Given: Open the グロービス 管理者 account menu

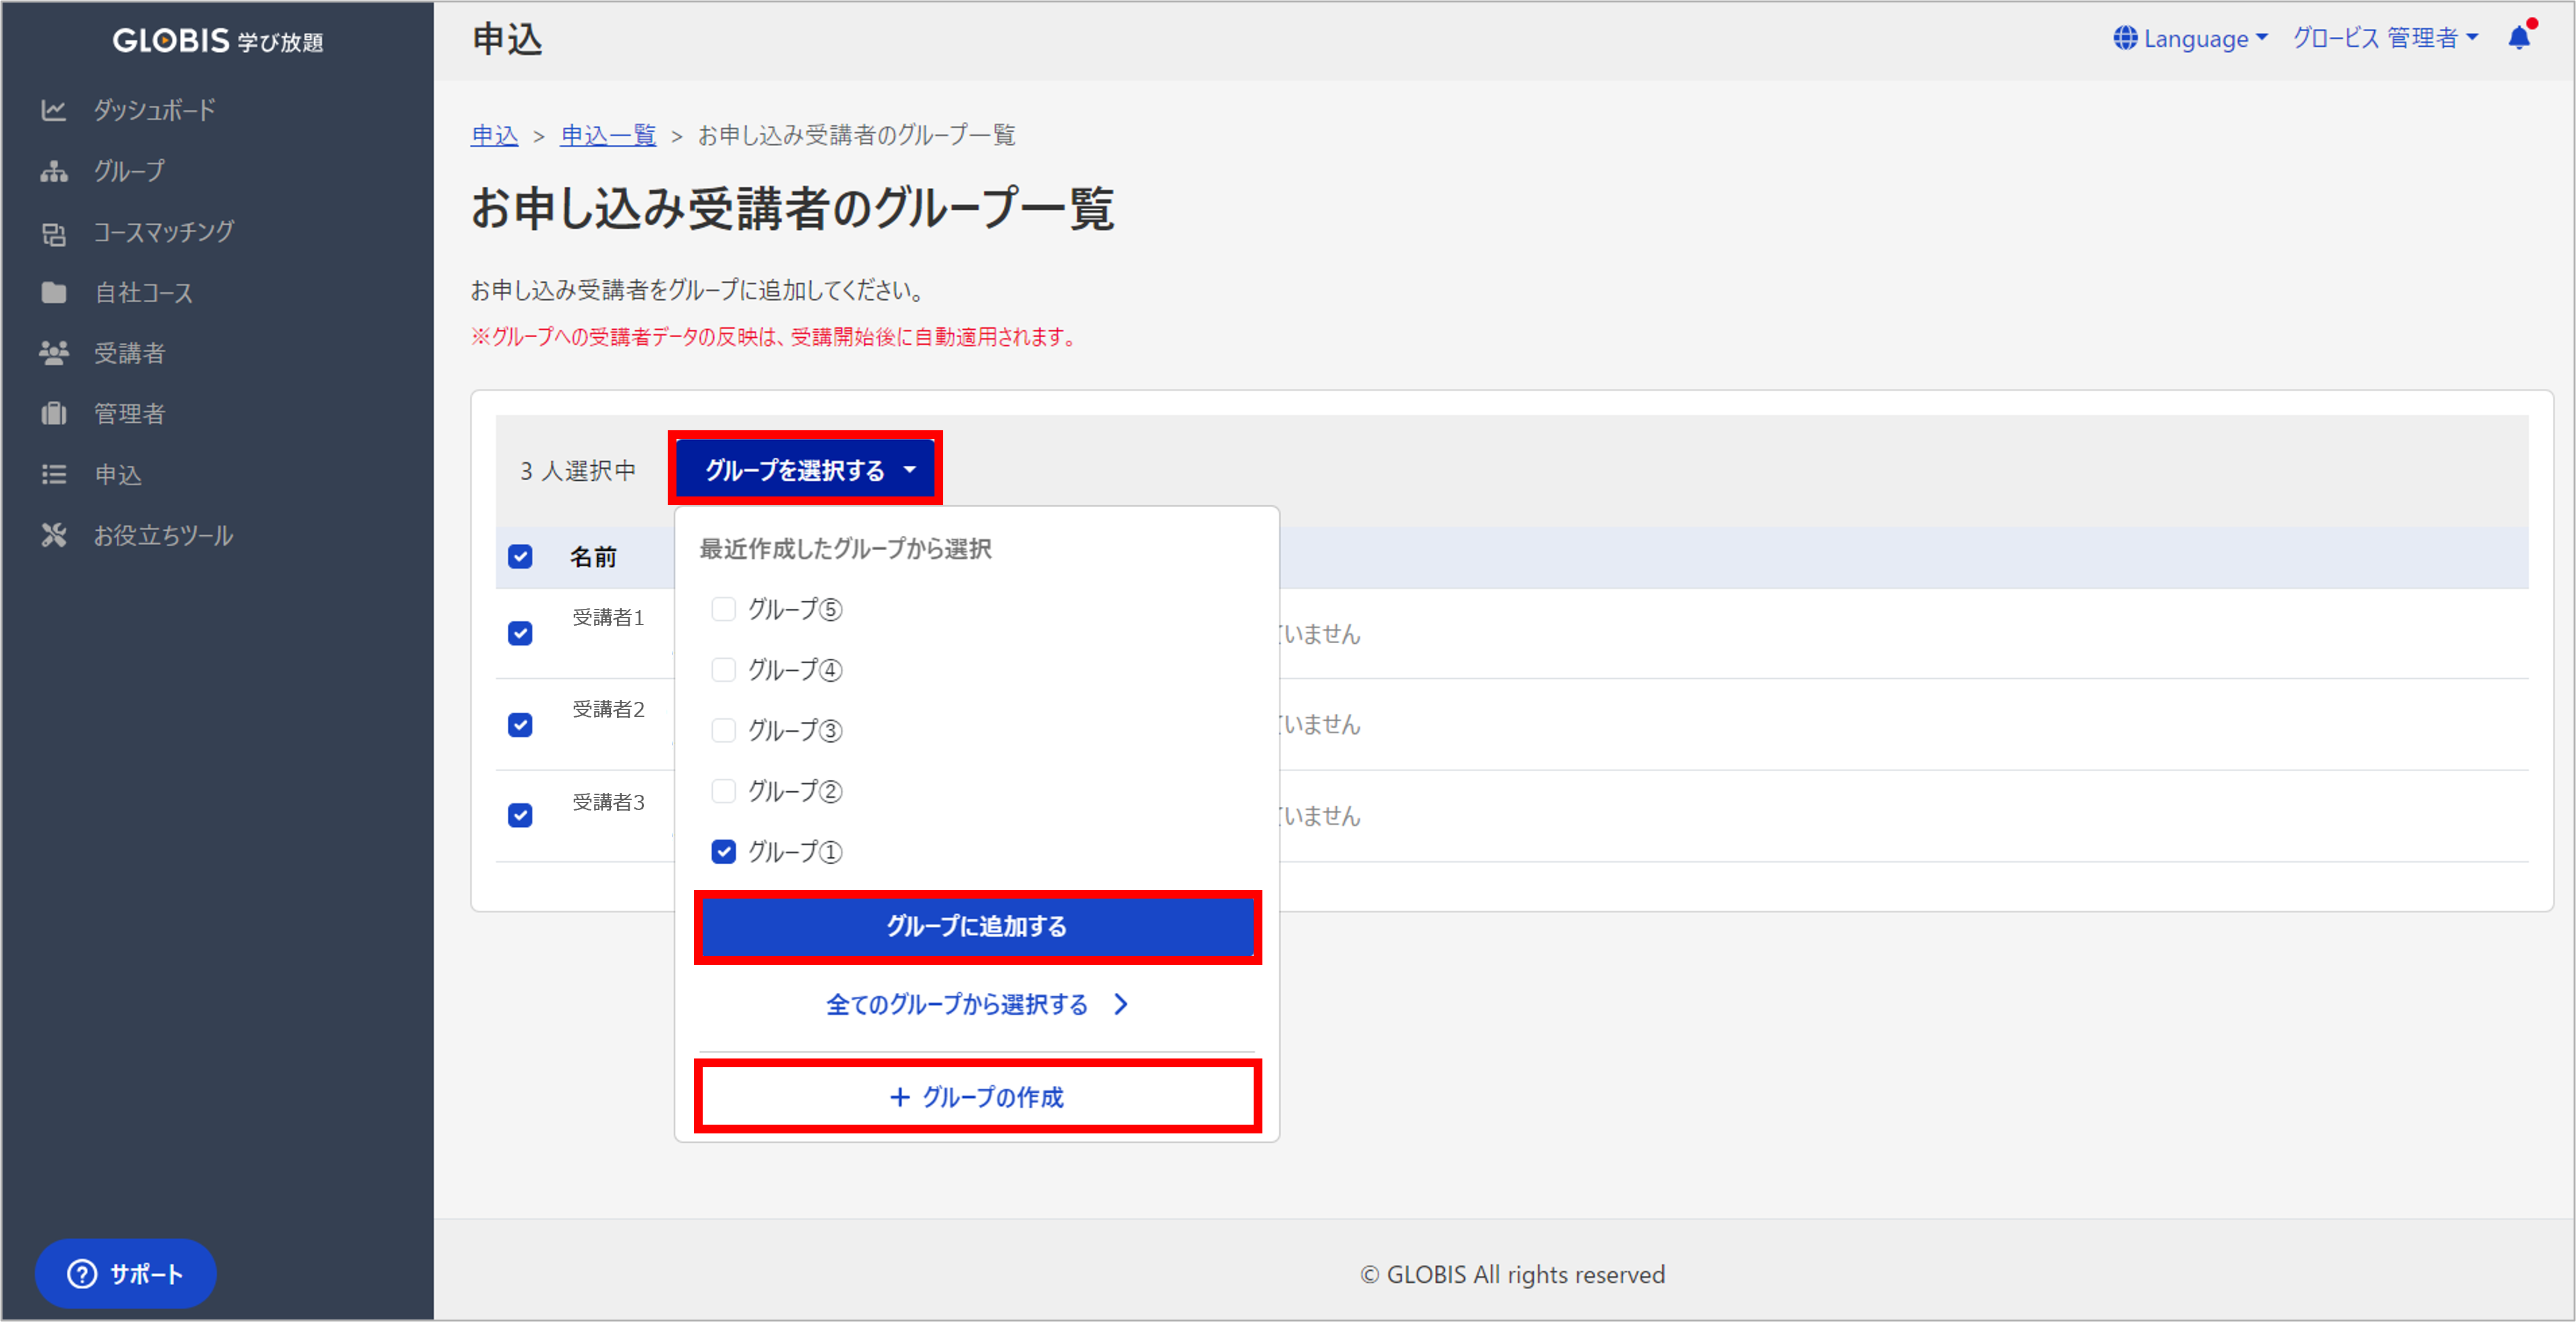Looking at the screenshot, I should pos(2386,38).
